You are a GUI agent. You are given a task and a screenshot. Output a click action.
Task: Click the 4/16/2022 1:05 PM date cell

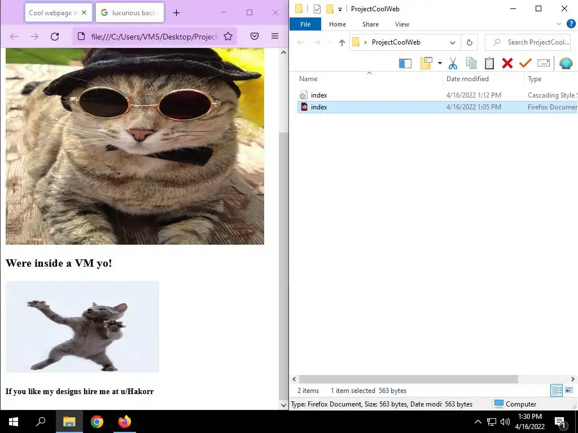474,107
